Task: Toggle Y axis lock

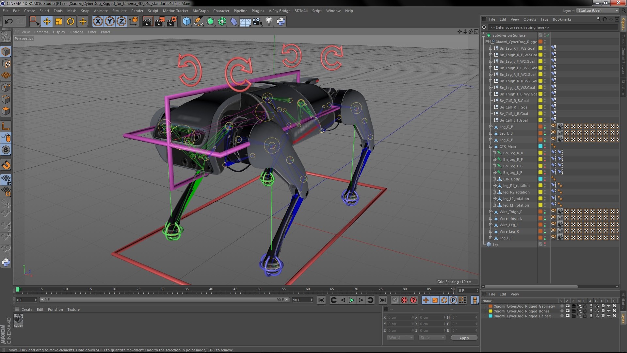Action: (x=110, y=22)
